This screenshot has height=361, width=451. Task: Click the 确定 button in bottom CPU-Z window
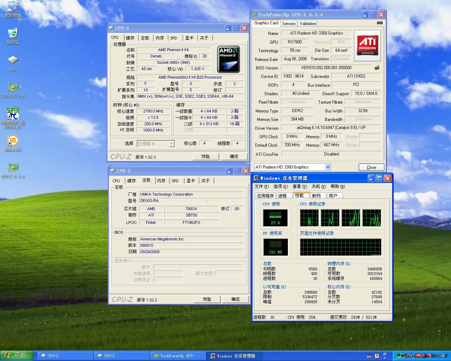[235, 299]
